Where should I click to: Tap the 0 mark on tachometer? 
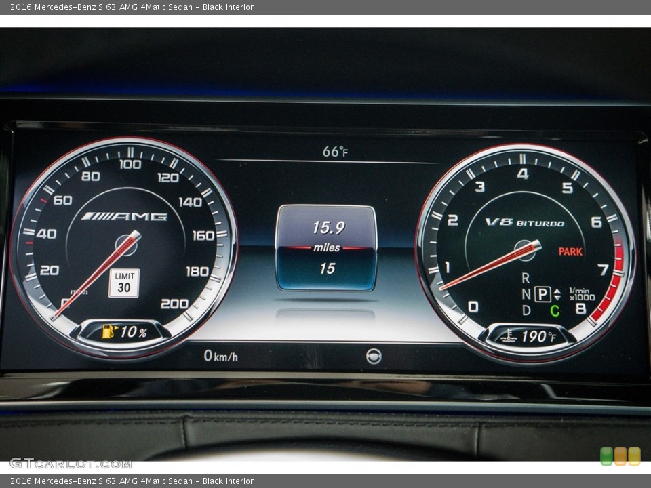click(x=473, y=306)
